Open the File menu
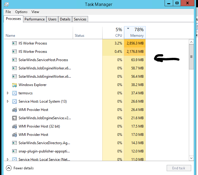 point(8,12)
